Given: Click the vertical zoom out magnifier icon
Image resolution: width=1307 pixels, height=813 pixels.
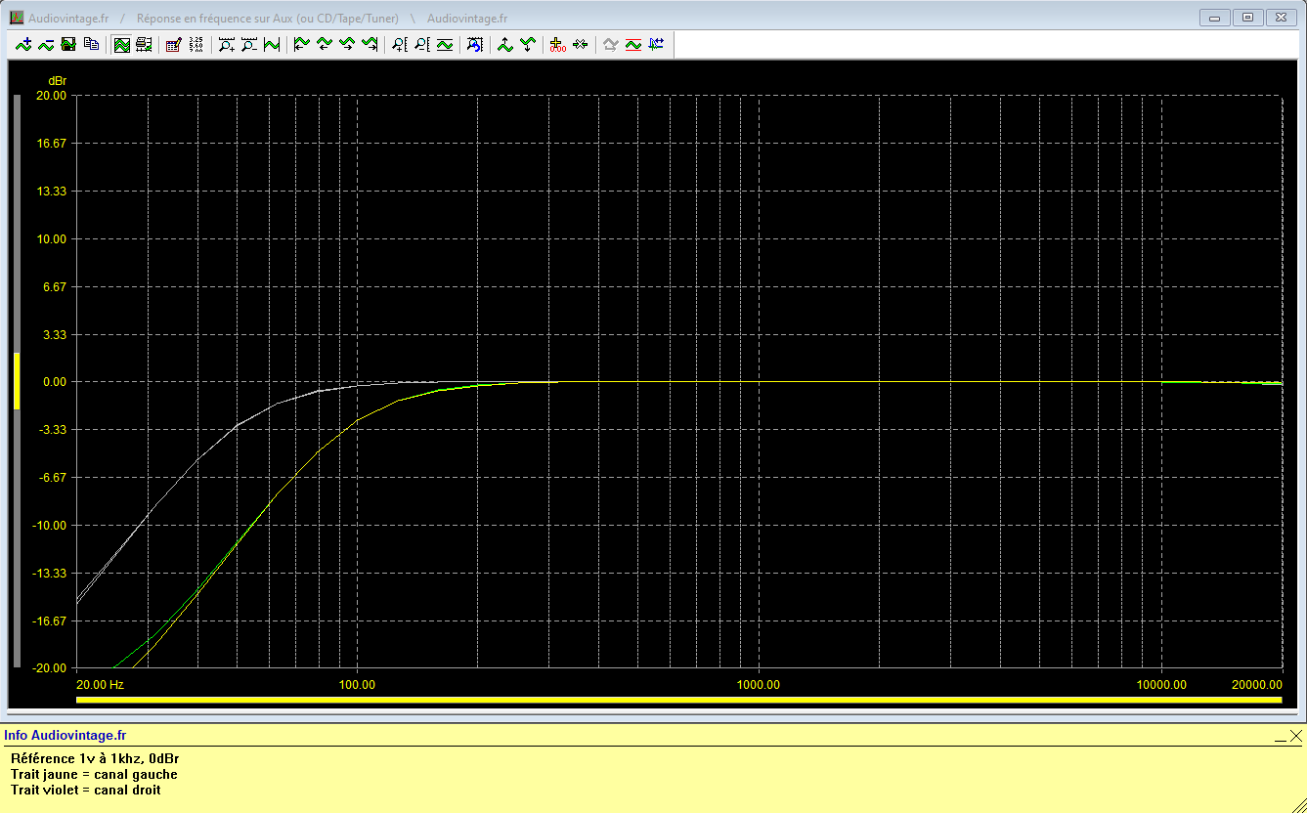Looking at the screenshot, I should click(421, 44).
